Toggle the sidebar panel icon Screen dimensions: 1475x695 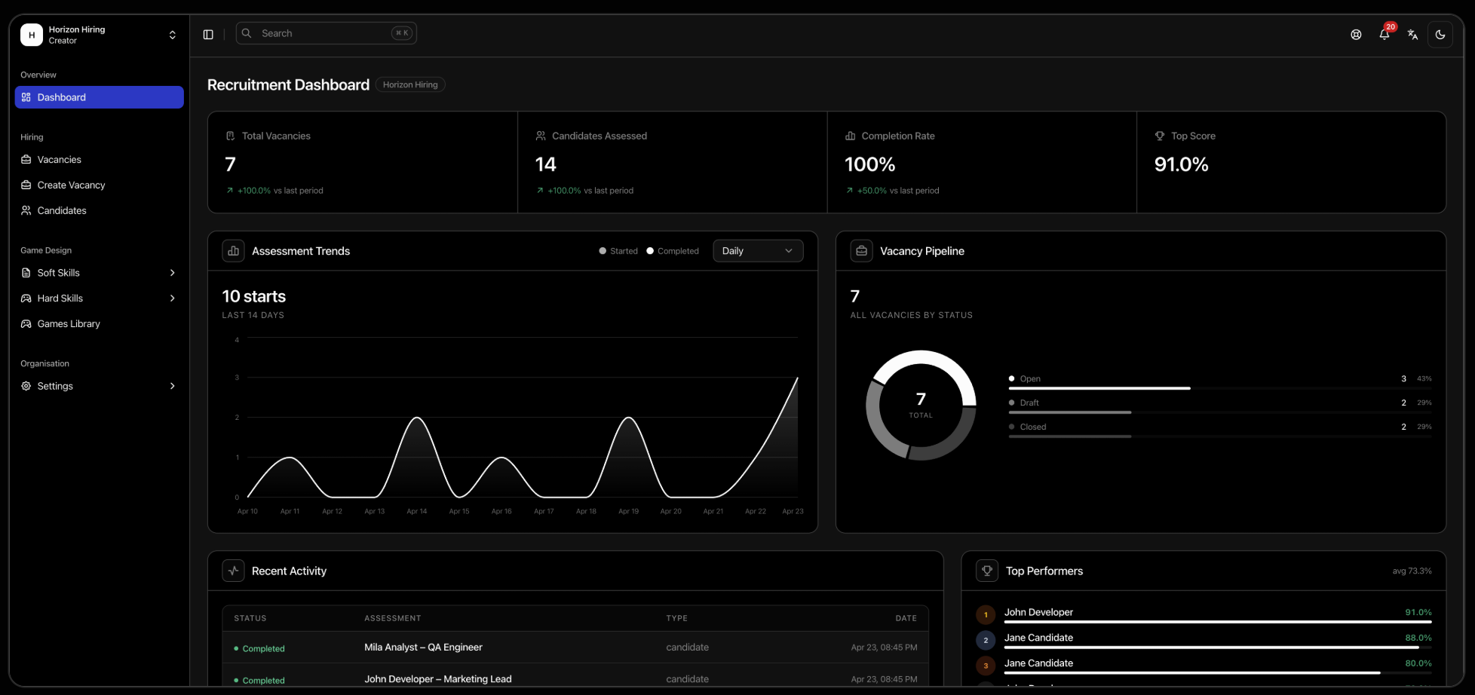click(x=208, y=34)
